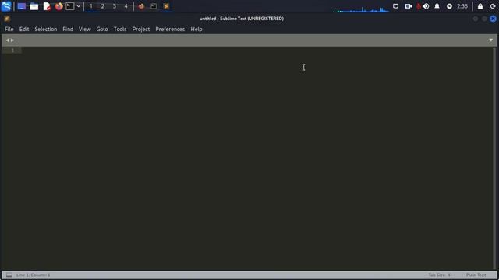Open the Project menu
Image resolution: width=499 pixels, height=280 pixels.
(x=141, y=30)
